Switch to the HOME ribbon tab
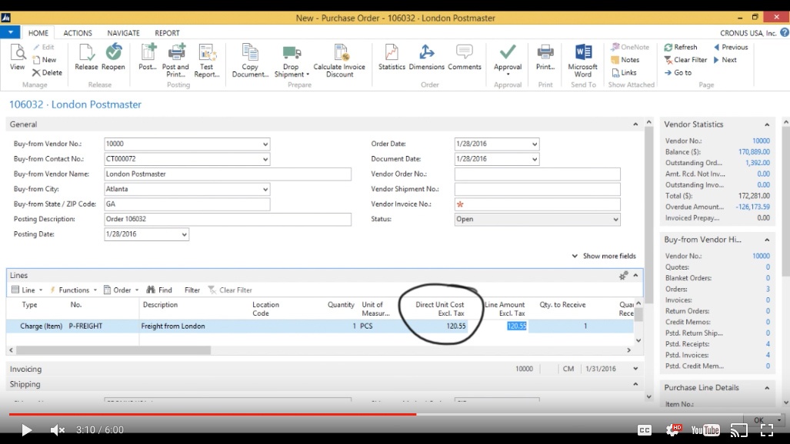Image resolution: width=790 pixels, height=444 pixels. click(x=38, y=33)
